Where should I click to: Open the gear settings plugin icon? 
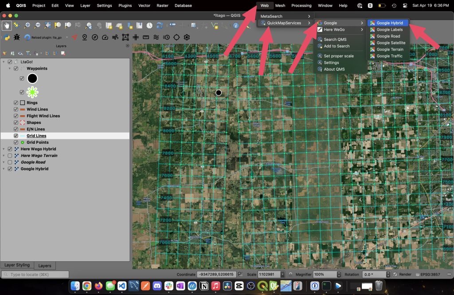click(x=187, y=37)
